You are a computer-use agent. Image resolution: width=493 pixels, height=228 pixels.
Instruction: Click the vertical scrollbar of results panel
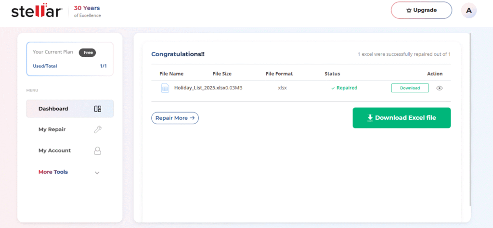pyautogui.click(x=470, y=119)
